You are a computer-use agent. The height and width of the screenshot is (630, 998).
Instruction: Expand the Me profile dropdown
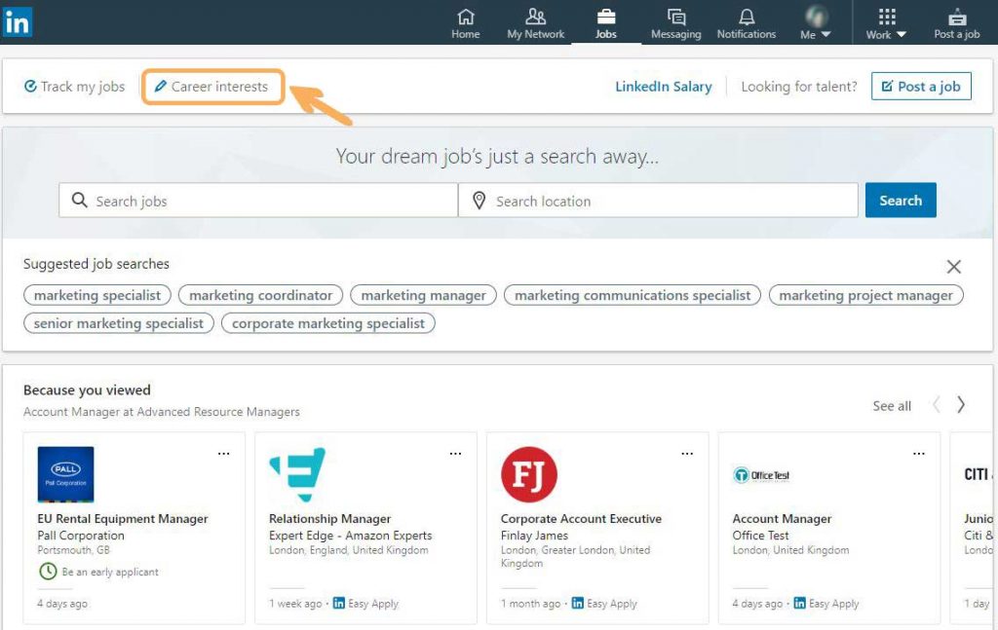[816, 23]
